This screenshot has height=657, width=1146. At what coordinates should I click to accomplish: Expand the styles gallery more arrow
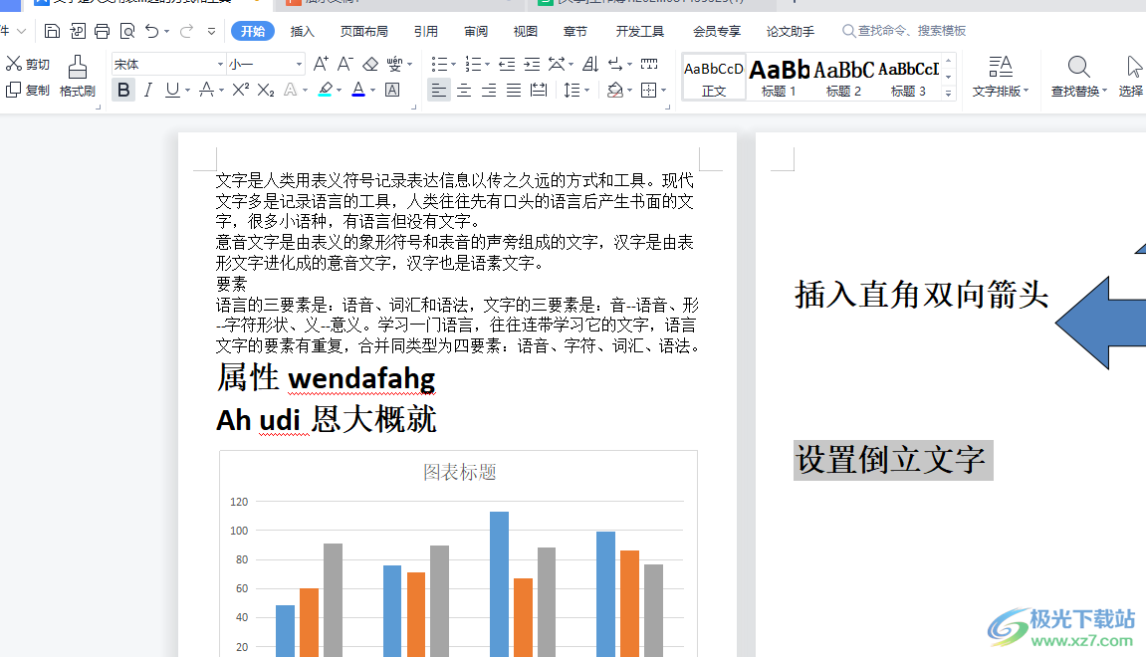[x=948, y=93]
